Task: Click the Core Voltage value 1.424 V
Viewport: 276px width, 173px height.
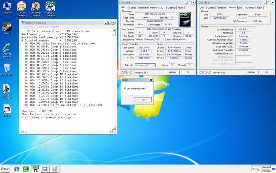Action: tap(168, 25)
